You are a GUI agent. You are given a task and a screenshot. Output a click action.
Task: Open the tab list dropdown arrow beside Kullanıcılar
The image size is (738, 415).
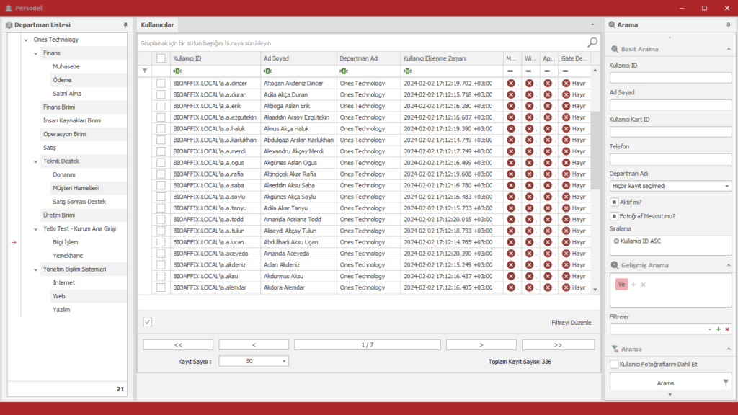tap(592, 25)
